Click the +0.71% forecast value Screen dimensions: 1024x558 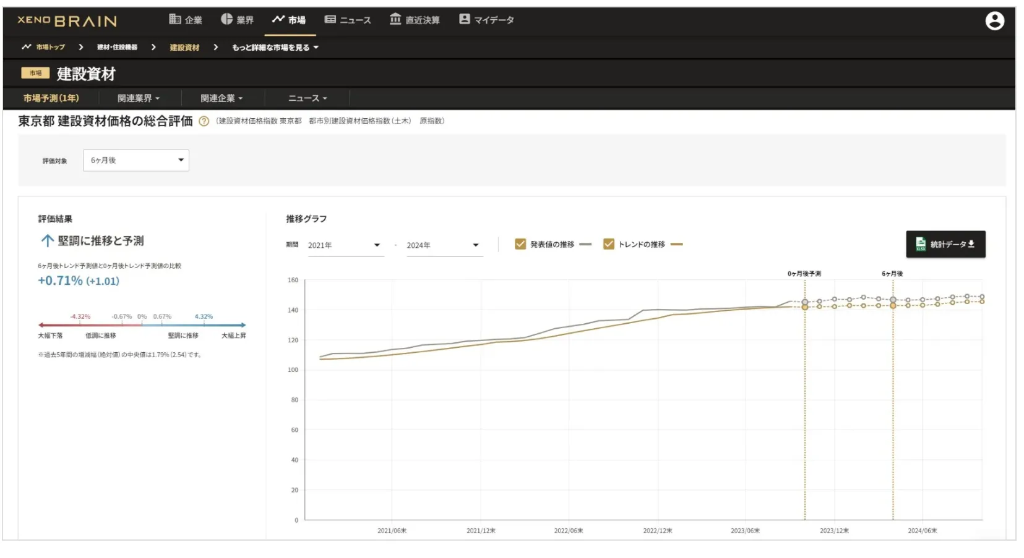pyautogui.click(x=60, y=281)
